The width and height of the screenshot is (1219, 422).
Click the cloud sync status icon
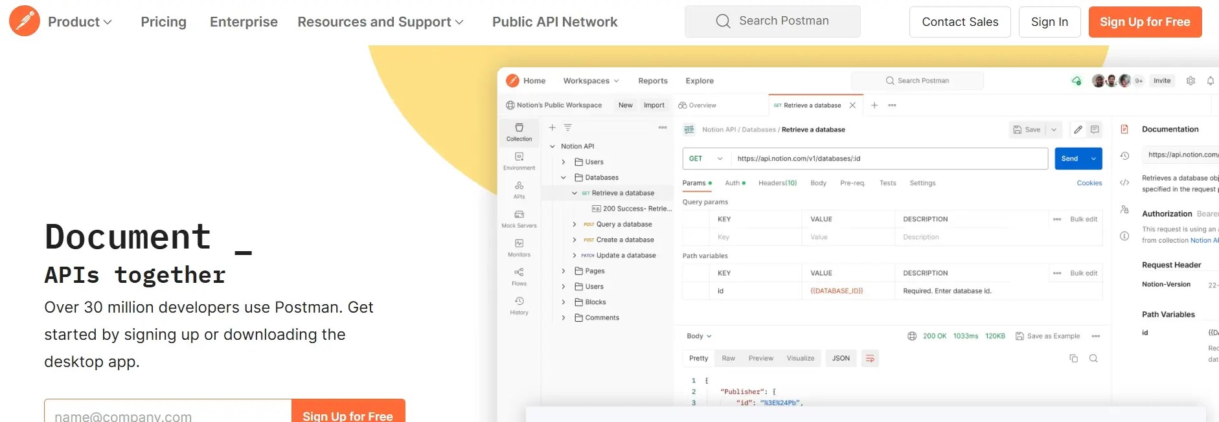(1077, 81)
